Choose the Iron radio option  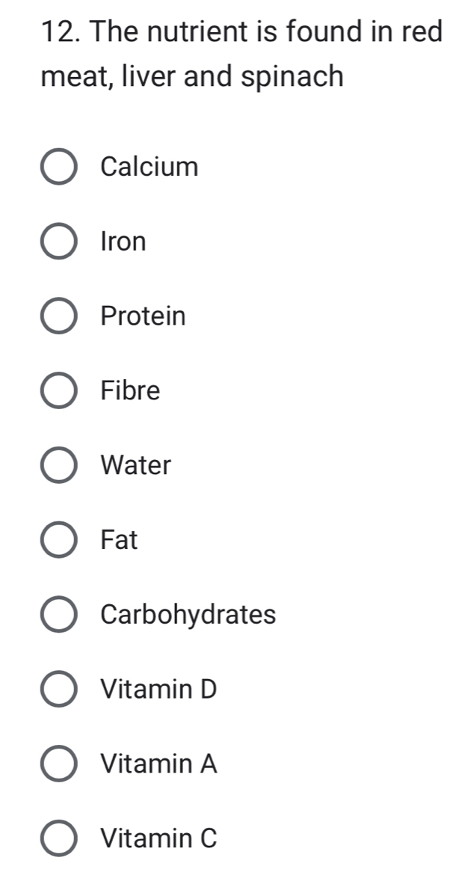pos(58,242)
